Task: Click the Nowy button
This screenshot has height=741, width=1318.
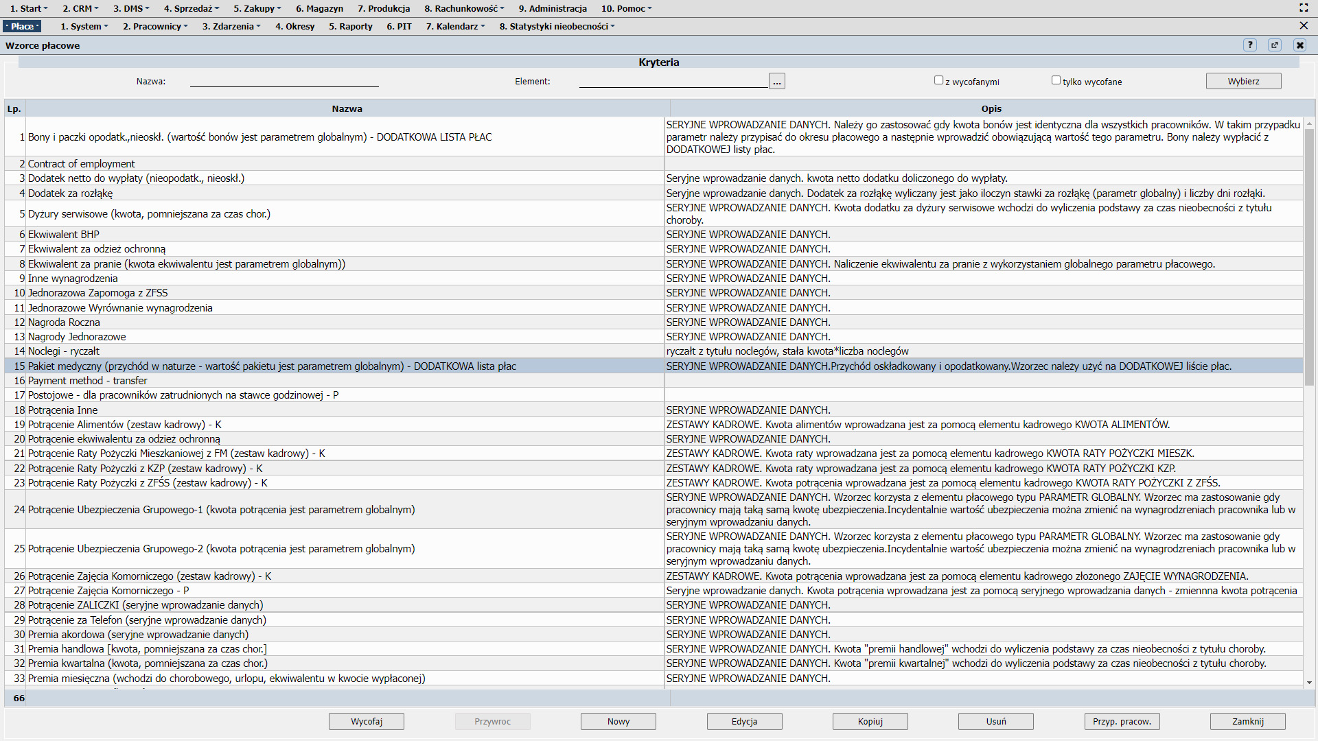Action: [618, 721]
